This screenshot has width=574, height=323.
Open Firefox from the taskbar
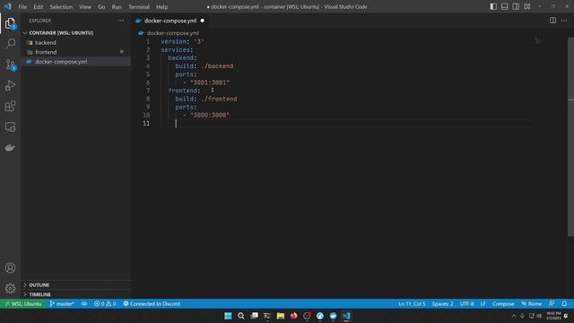pyautogui.click(x=293, y=316)
